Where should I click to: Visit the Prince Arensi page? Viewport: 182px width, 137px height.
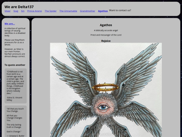pos(34,11)
